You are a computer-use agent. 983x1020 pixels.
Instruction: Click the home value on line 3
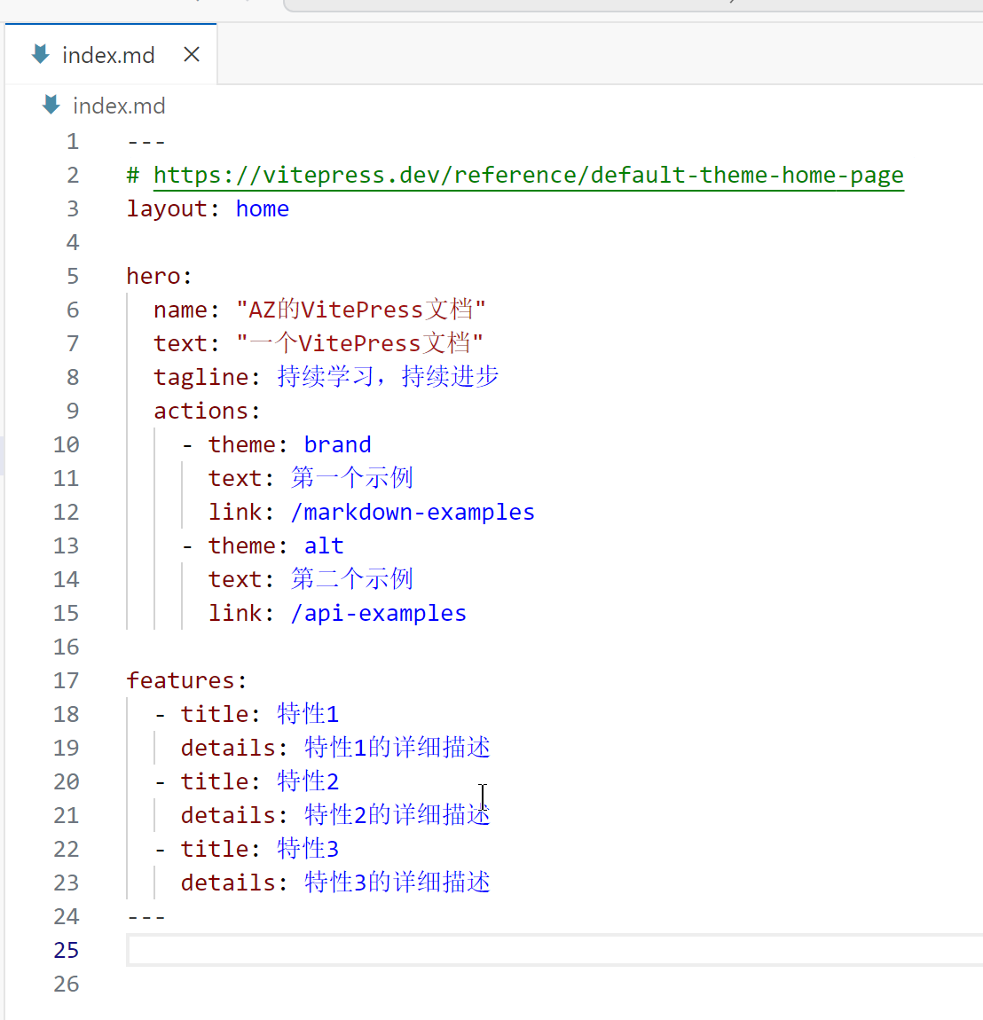click(x=262, y=209)
